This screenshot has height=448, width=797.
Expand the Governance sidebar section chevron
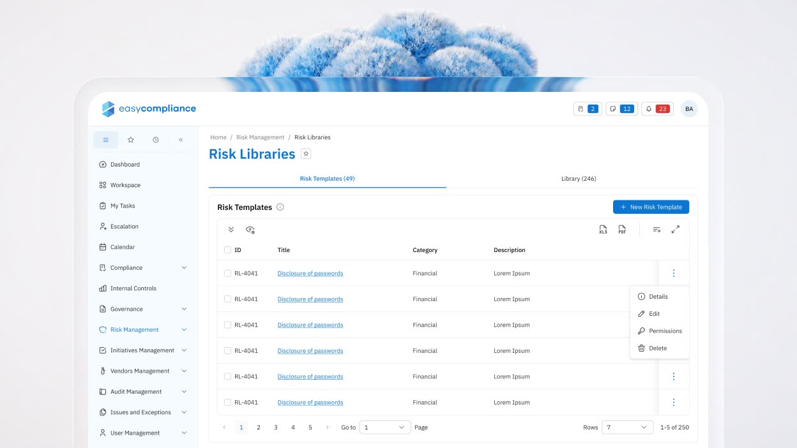tap(184, 309)
